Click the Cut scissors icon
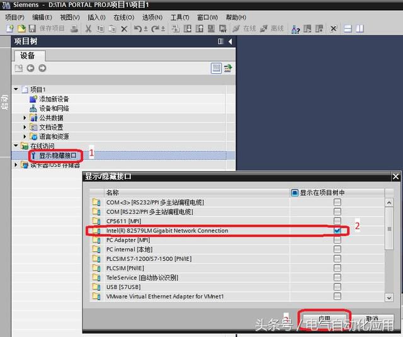 [88, 28]
